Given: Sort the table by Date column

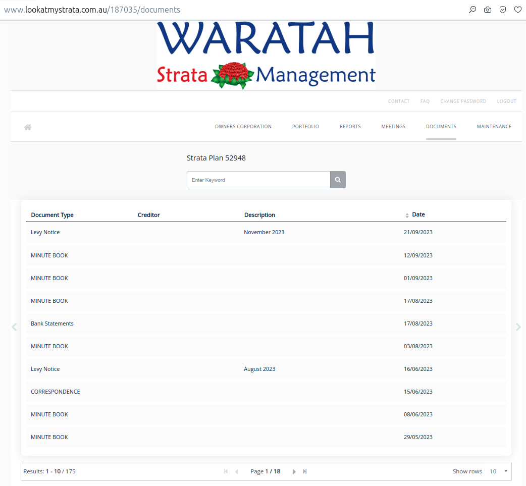Looking at the screenshot, I should tap(415, 214).
